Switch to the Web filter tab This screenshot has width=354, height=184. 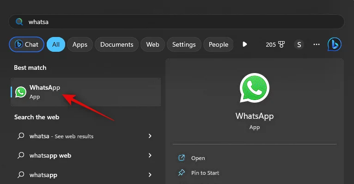click(153, 44)
